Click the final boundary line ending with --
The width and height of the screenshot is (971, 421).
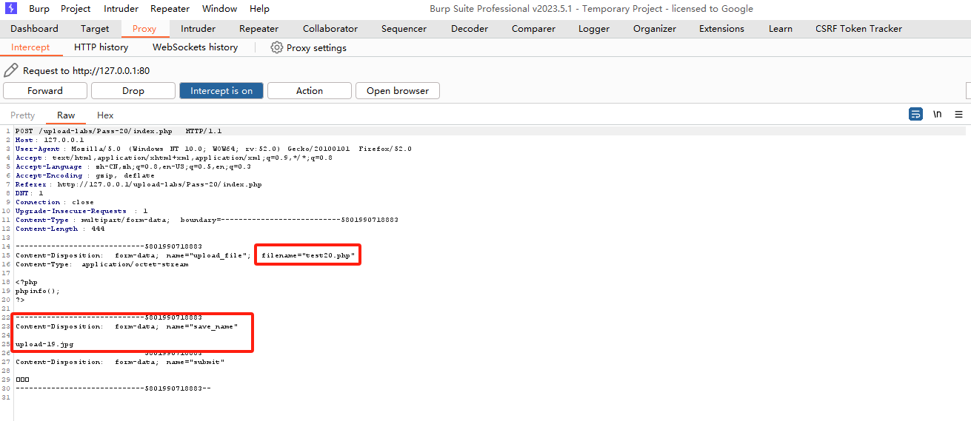coord(113,388)
